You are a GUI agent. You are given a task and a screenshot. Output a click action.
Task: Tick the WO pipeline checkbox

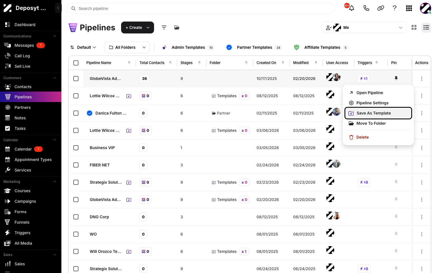[76, 234]
